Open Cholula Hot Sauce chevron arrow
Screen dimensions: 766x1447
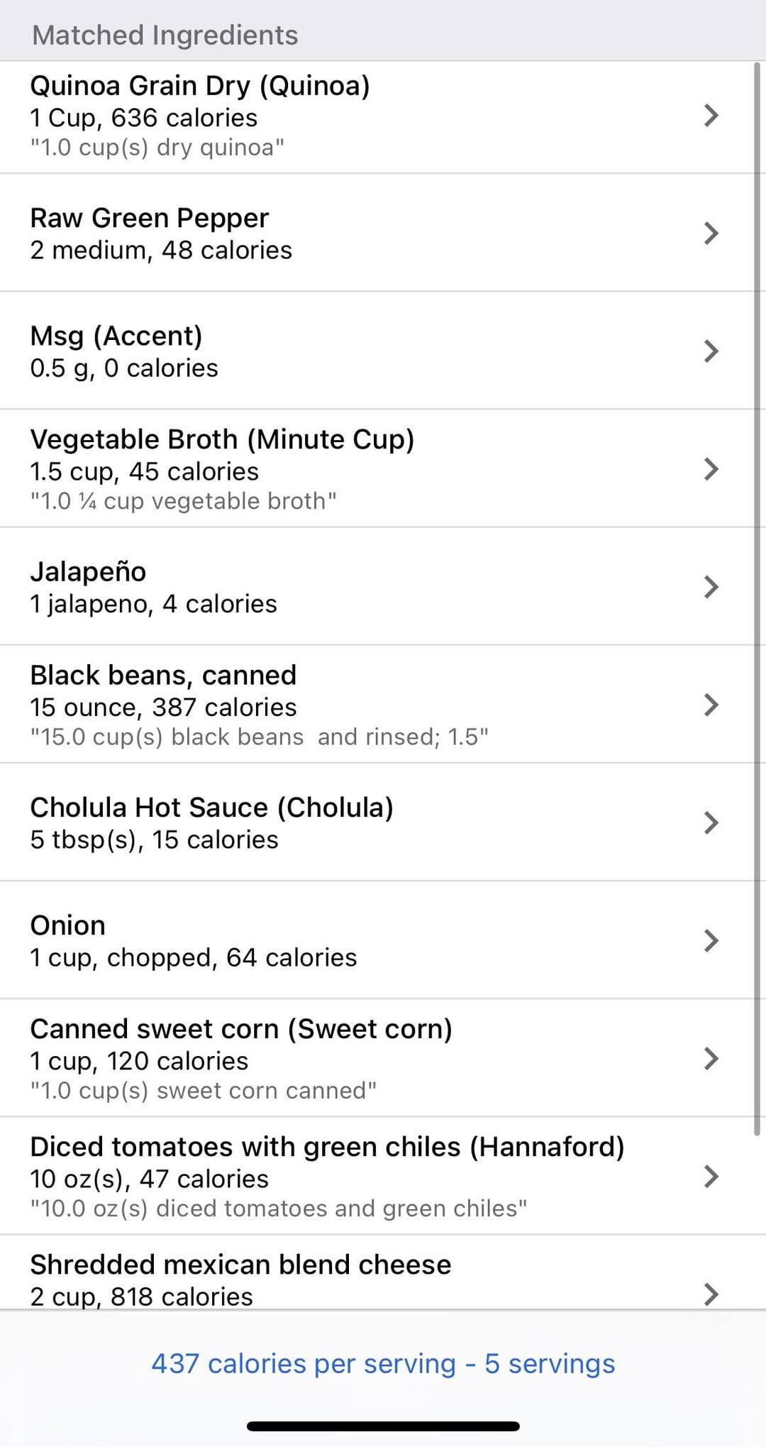tap(711, 822)
